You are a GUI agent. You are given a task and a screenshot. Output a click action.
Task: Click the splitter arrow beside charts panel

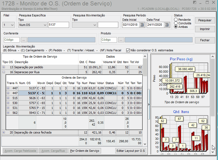pyautogui.click(x=149, y=104)
